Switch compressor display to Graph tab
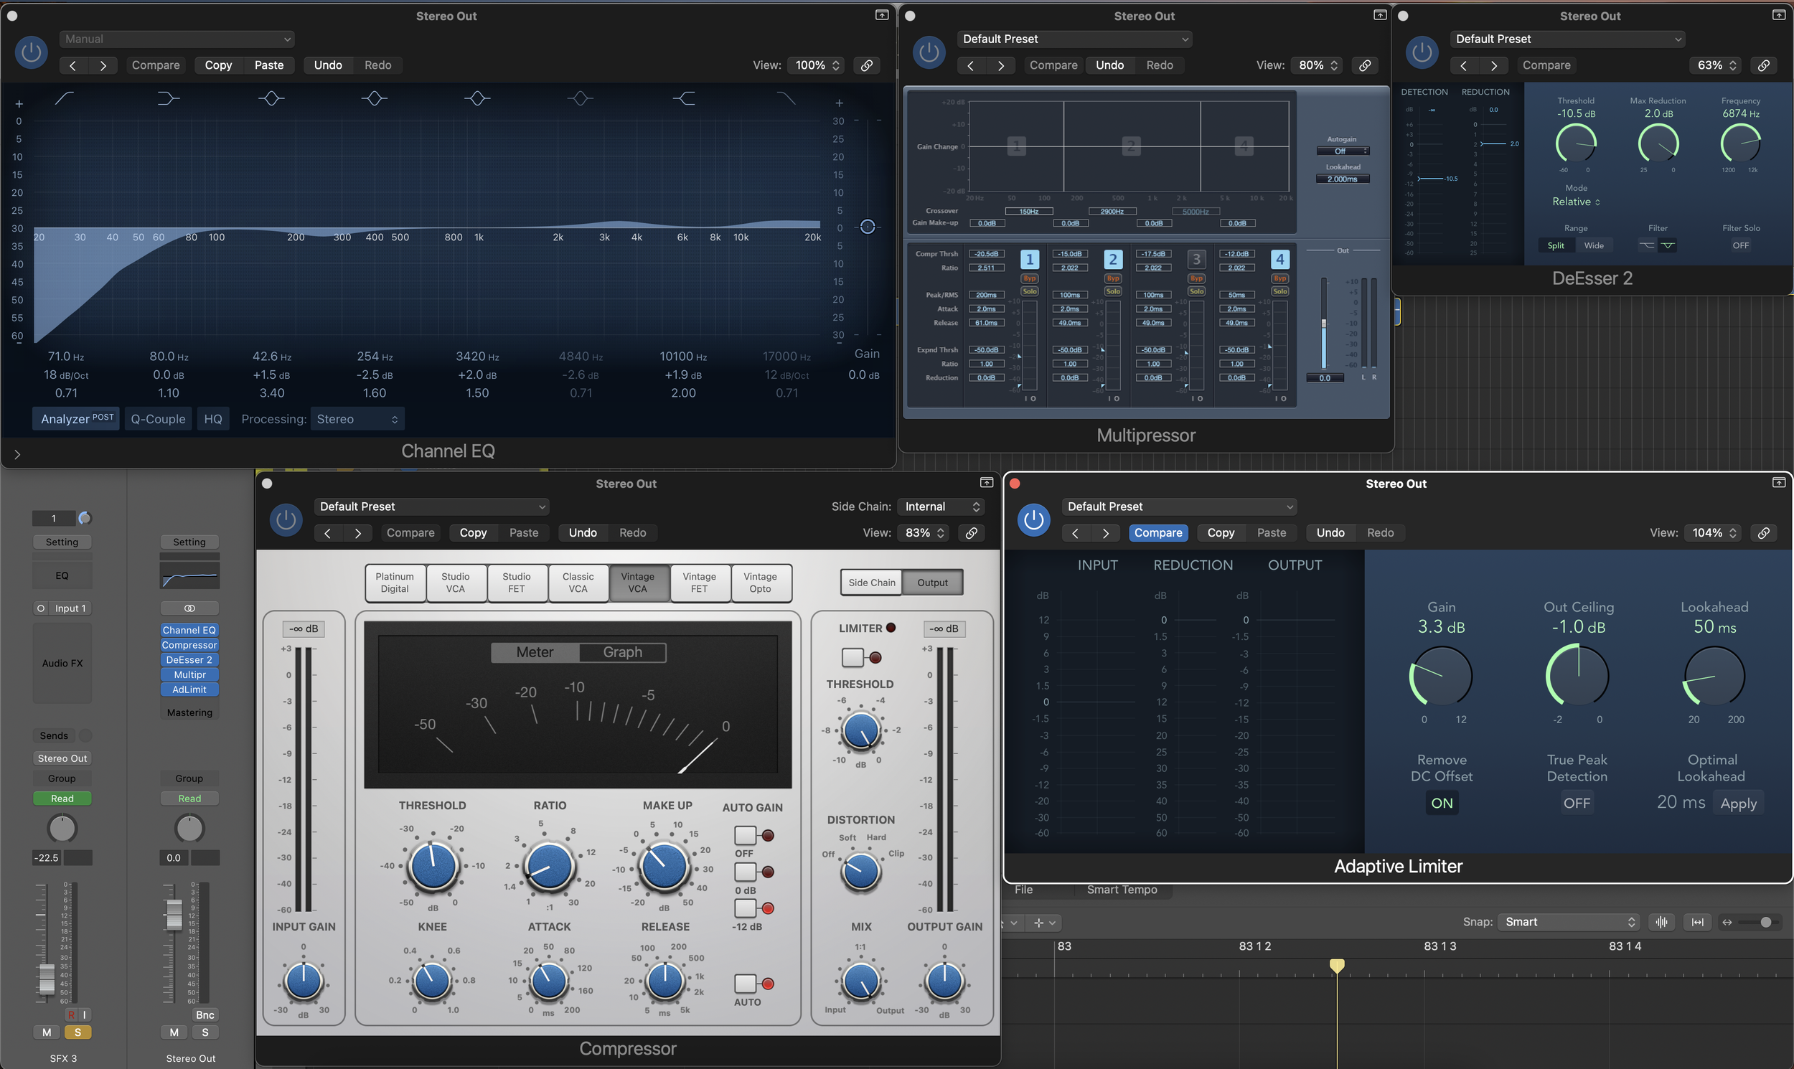 [621, 652]
